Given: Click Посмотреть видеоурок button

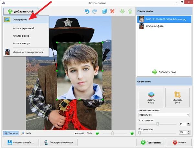Looking at the screenshot, I should [x=59, y=143].
